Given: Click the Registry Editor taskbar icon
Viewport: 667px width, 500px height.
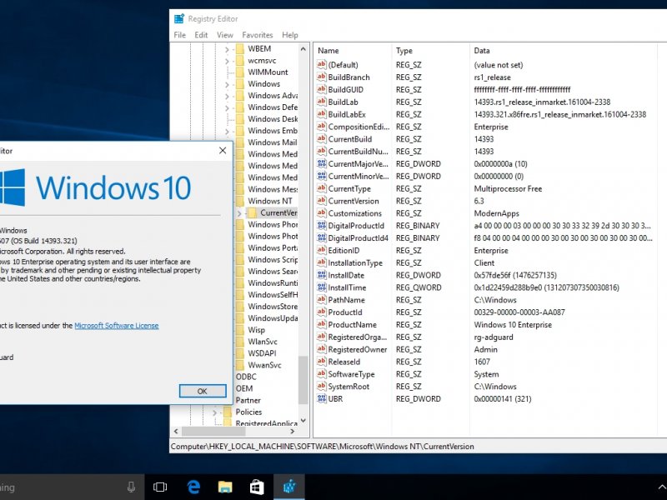Looking at the screenshot, I should click(x=289, y=487).
